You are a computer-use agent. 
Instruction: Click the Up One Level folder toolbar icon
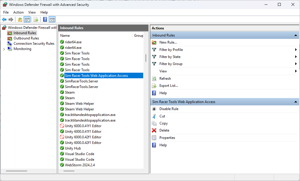(x=20, y=19)
